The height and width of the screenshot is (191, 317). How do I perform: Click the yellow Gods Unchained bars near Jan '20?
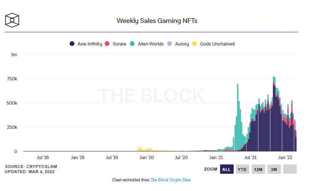145,149
